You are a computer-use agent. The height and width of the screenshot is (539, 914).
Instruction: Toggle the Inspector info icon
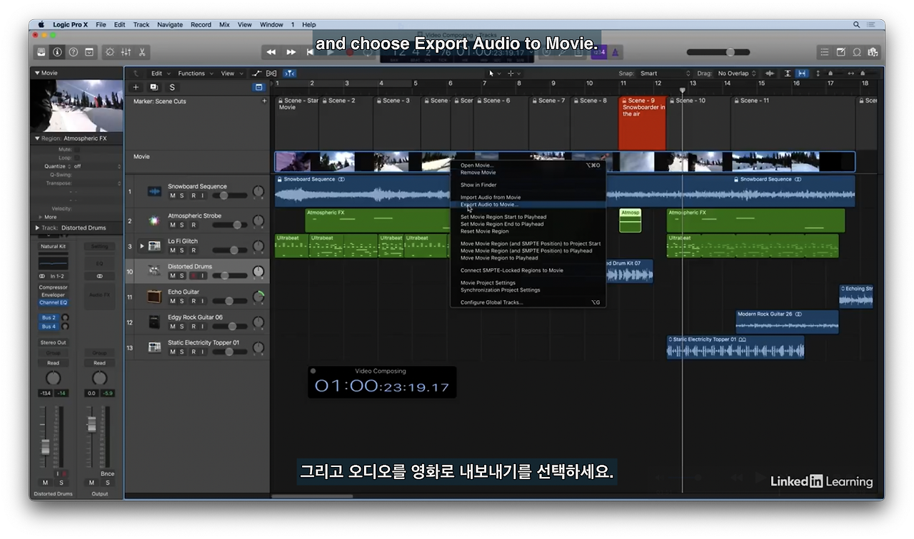point(57,52)
